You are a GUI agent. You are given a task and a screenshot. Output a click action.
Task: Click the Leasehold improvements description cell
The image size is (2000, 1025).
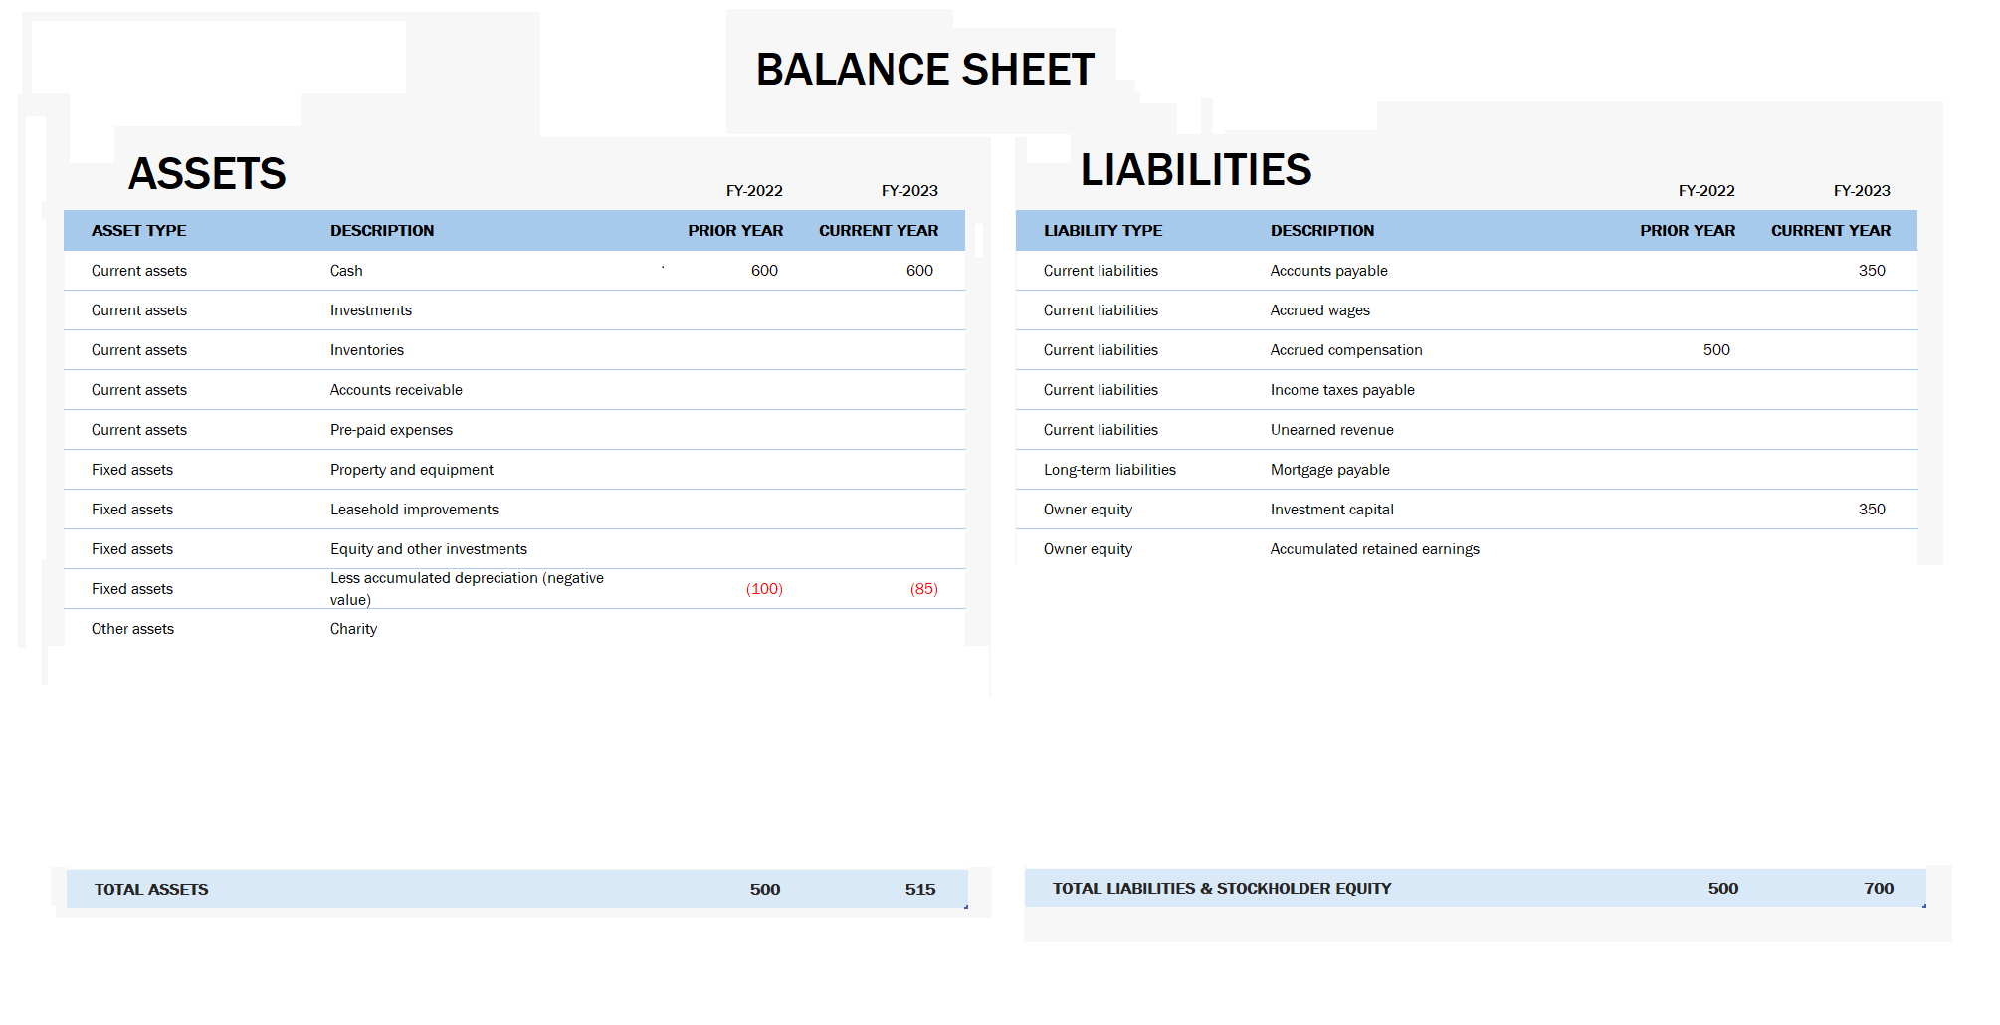click(x=414, y=510)
